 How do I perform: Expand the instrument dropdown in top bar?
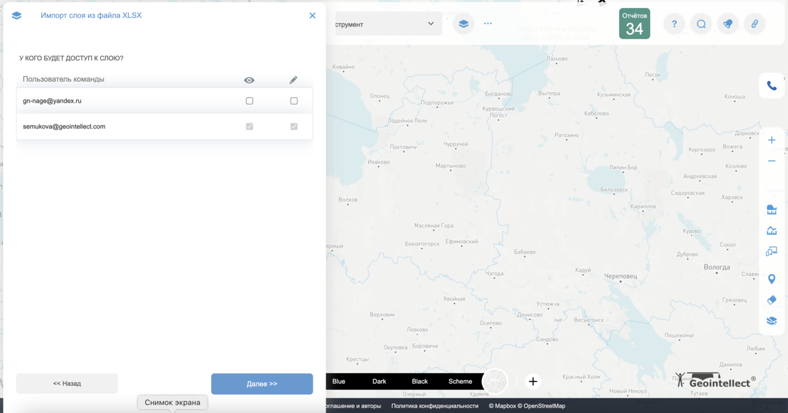click(431, 23)
